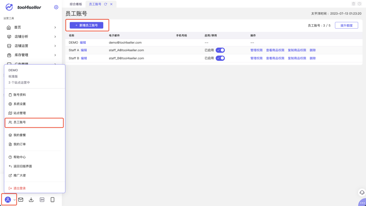Switch language with the ZH icon
Screen dimensions: 366x206
point(42,200)
